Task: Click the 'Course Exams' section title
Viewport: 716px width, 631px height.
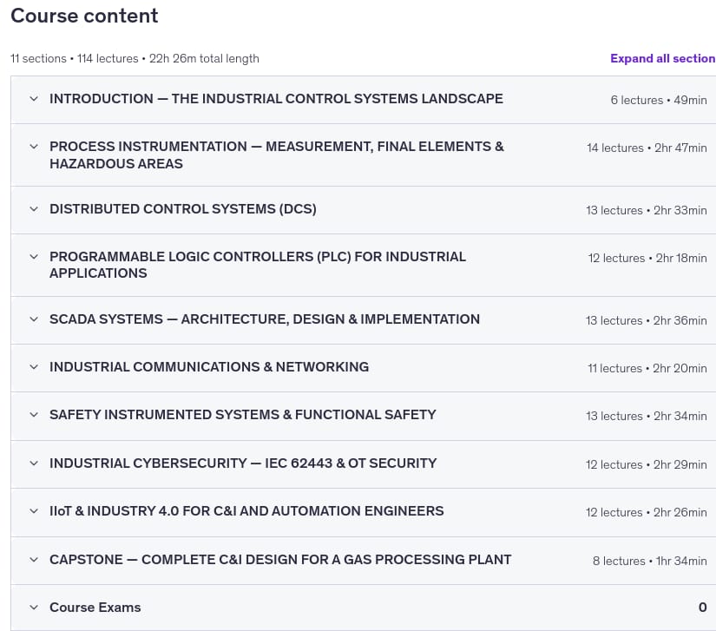Action: pos(95,608)
